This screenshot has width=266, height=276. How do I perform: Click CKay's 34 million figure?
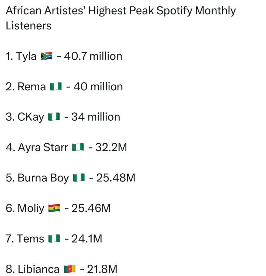pyautogui.click(x=96, y=117)
